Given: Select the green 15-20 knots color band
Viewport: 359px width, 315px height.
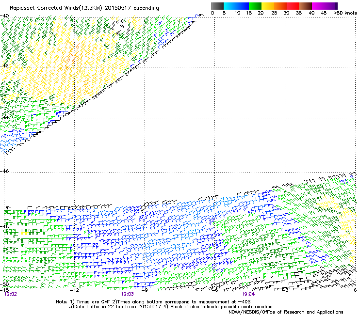Looking at the screenshot, I should point(255,6).
